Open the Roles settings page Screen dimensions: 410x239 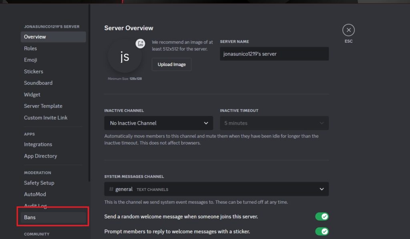30,48
